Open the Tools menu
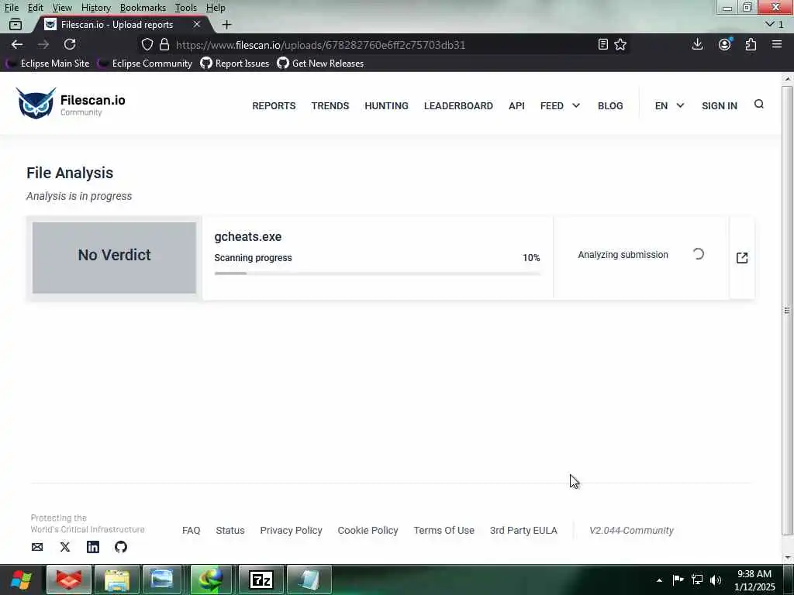Viewport: 794px width, 595px height. (186, 8)
